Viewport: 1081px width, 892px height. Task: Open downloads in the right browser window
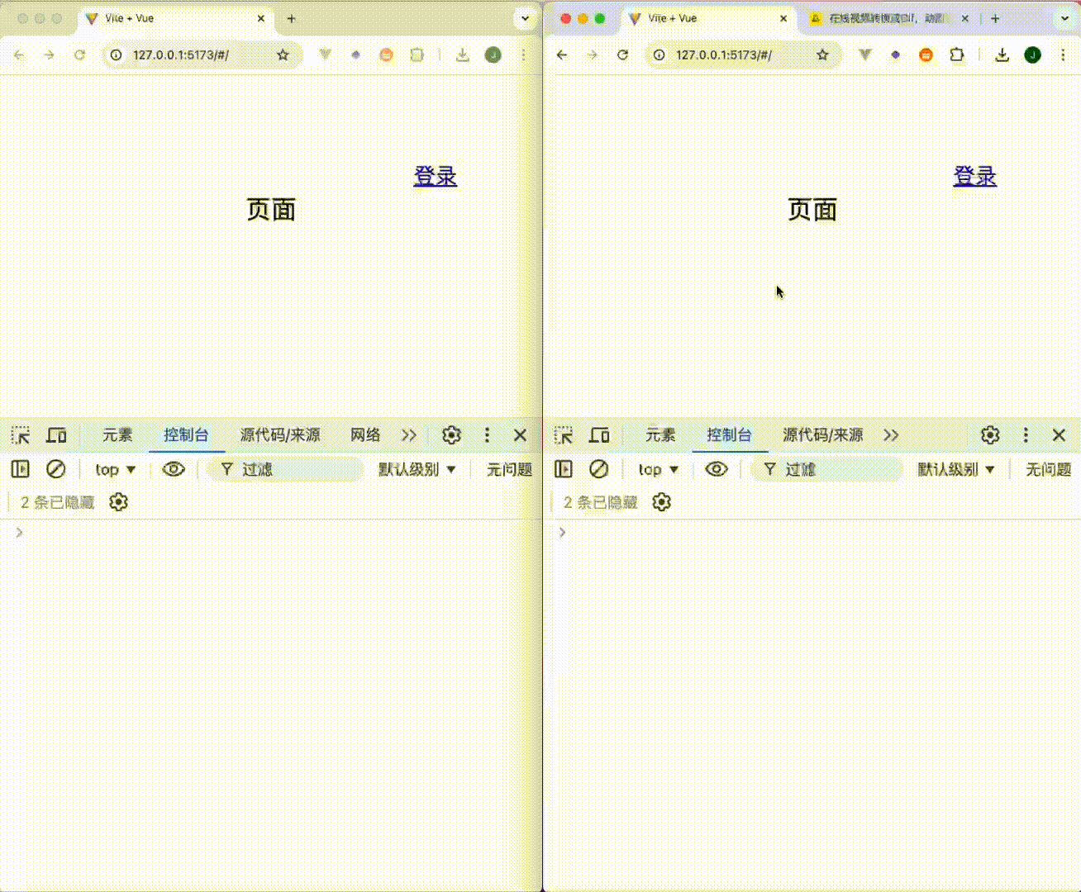1002,55
